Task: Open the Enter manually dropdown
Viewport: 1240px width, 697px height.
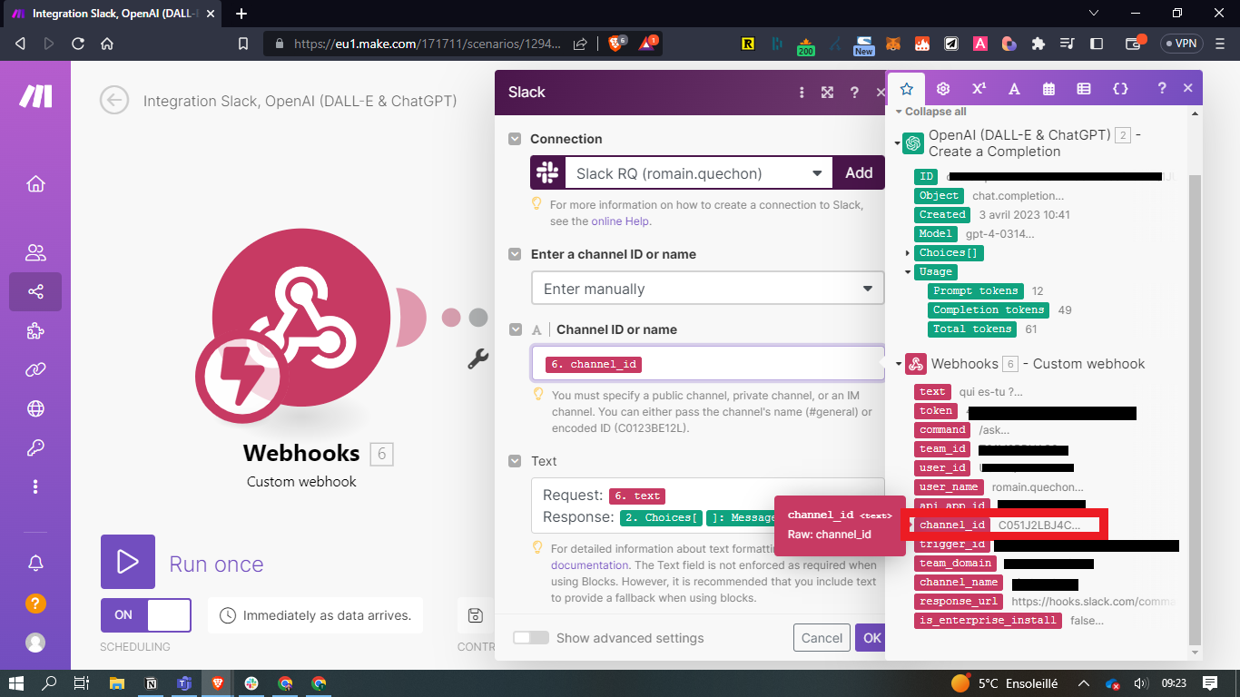Action: 707,289
